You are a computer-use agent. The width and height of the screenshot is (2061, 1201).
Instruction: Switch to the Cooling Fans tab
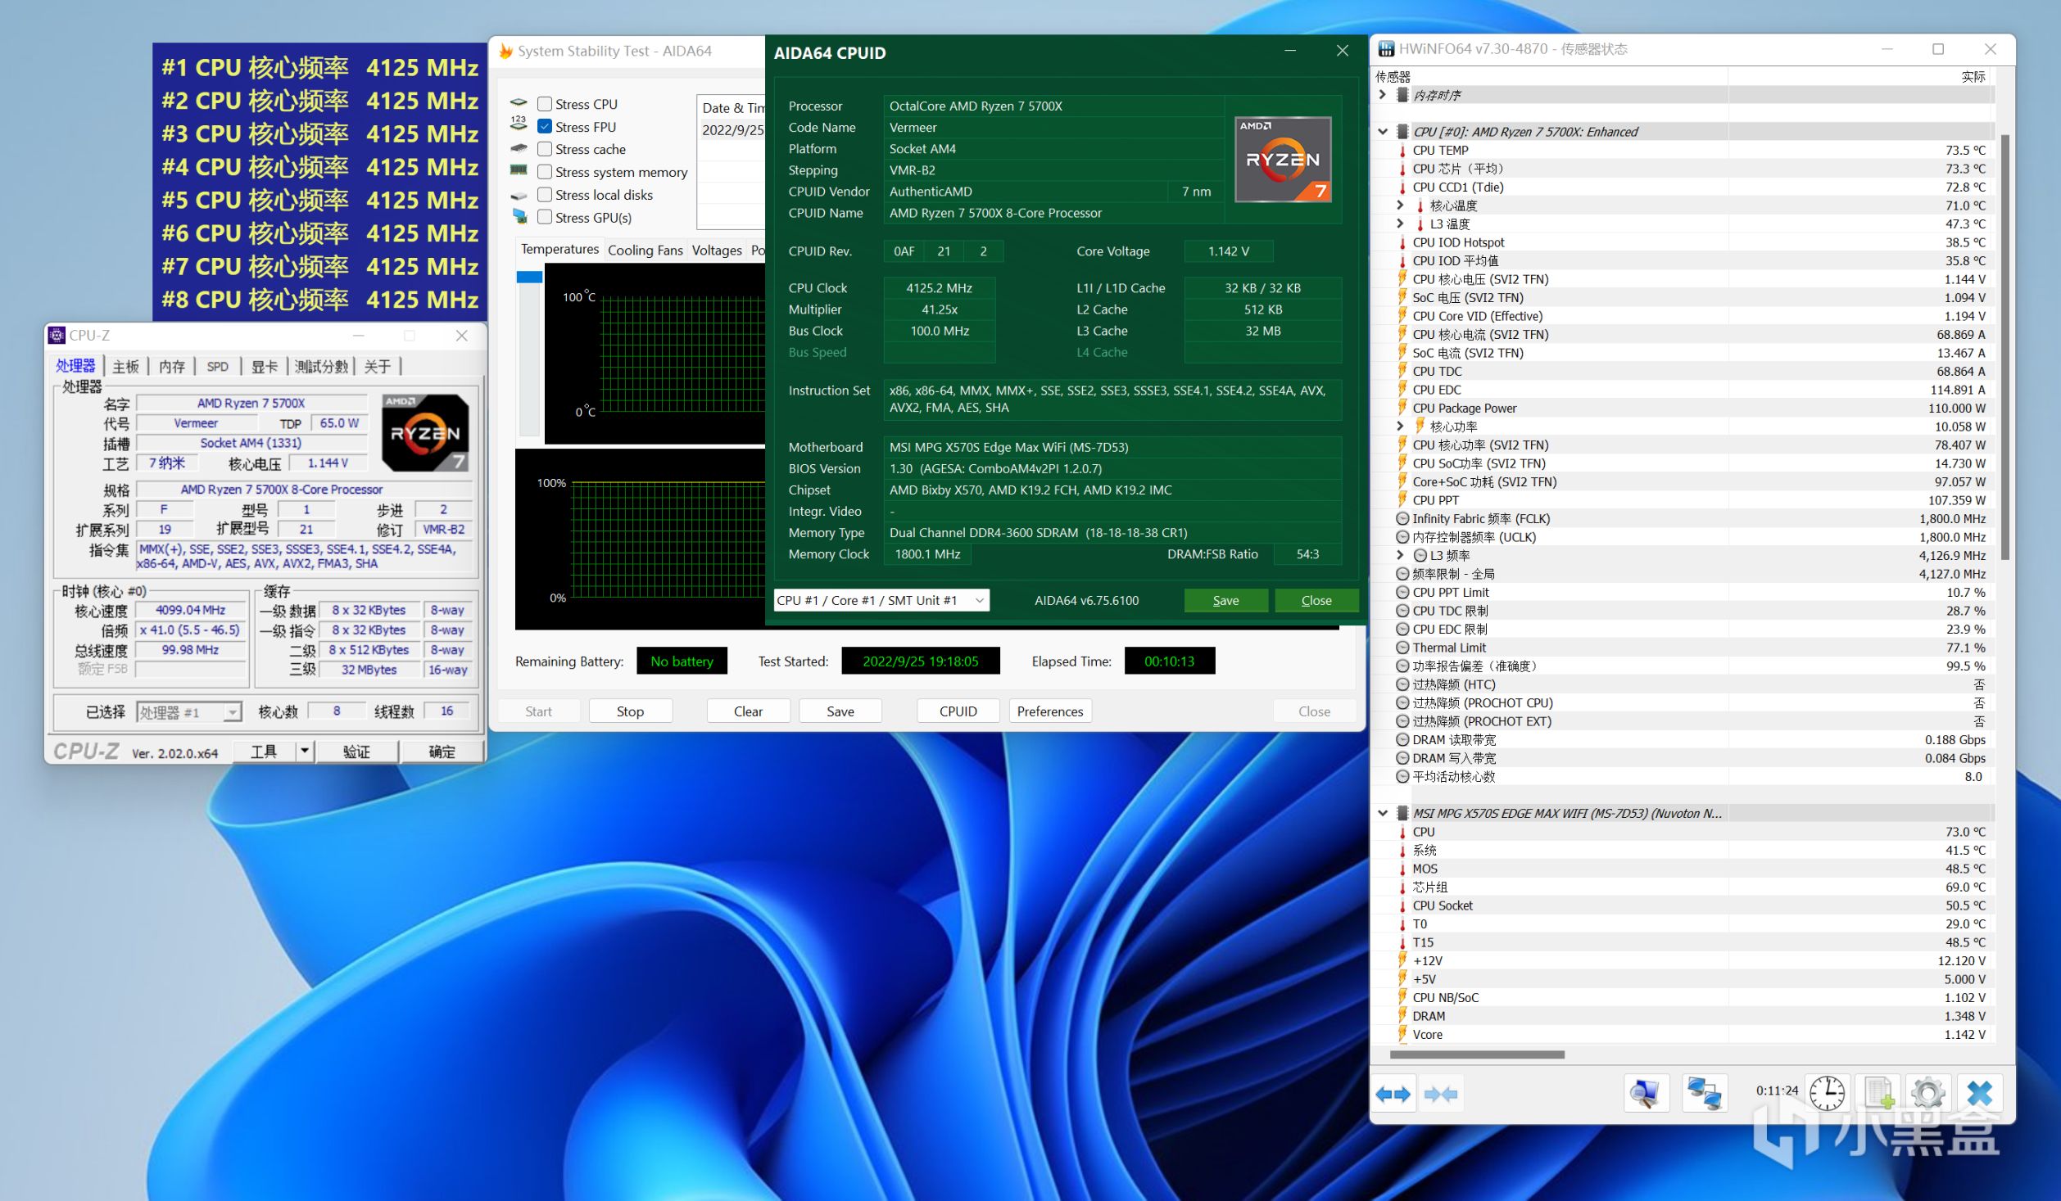point(645,251)
